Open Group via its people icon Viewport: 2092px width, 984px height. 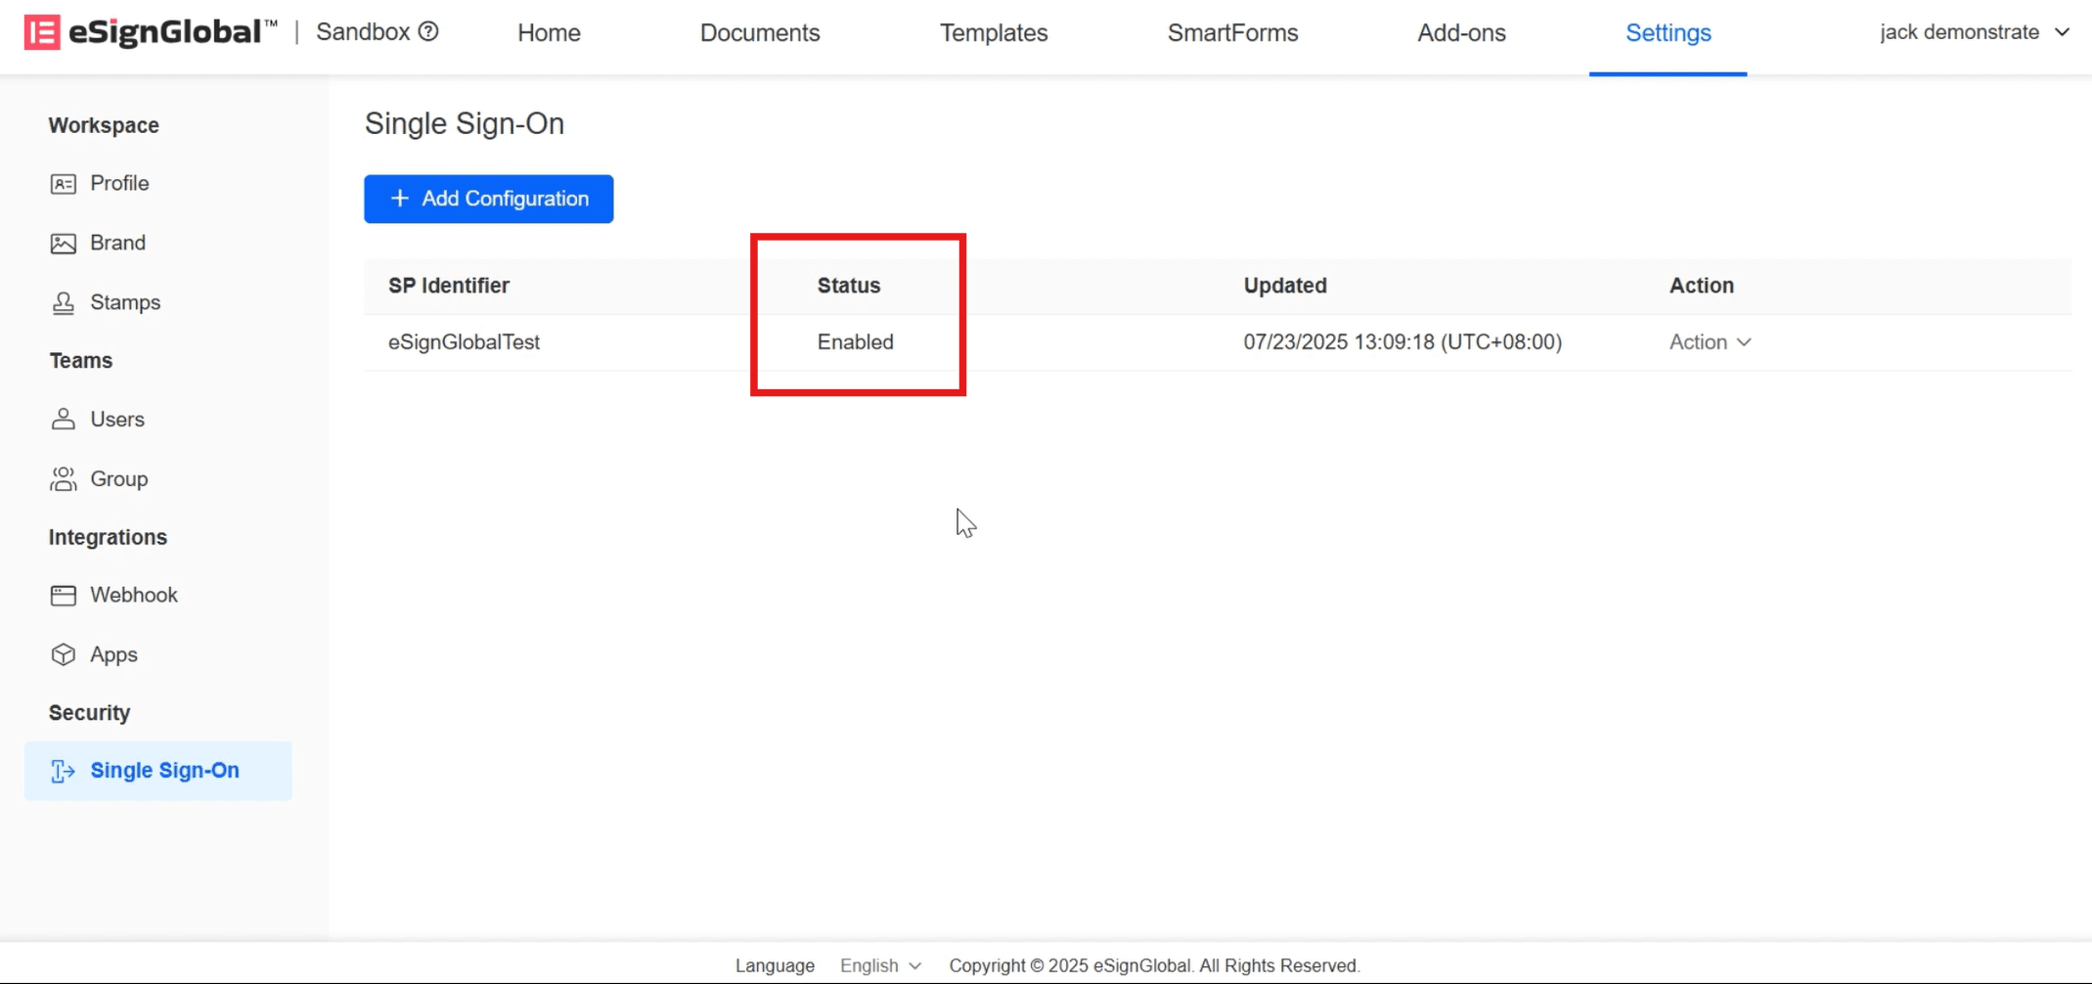tap(64, 479)
